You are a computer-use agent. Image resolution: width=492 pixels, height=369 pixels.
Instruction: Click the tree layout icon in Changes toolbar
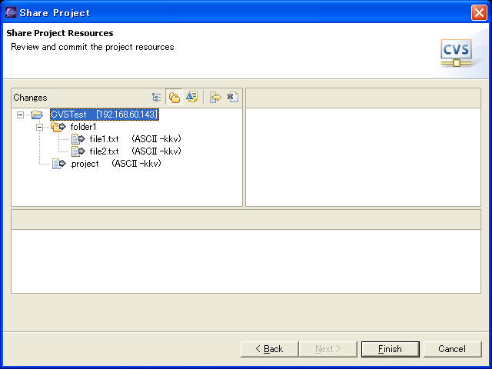157,98
